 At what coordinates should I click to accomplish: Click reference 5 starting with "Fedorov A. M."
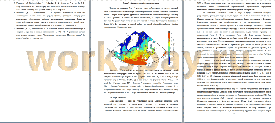coord(49,7)
